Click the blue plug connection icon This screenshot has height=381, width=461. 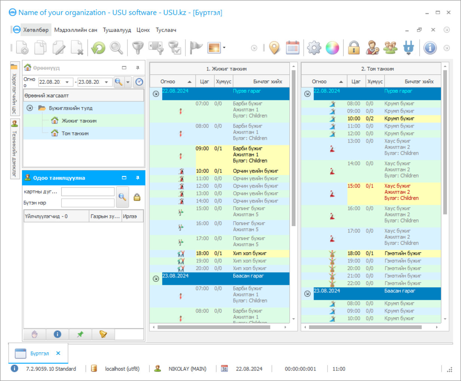[x=409, y=48]
